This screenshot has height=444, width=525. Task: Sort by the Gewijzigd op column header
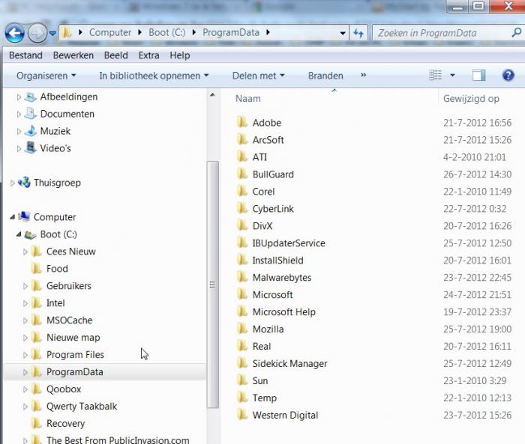click(471, 99)
